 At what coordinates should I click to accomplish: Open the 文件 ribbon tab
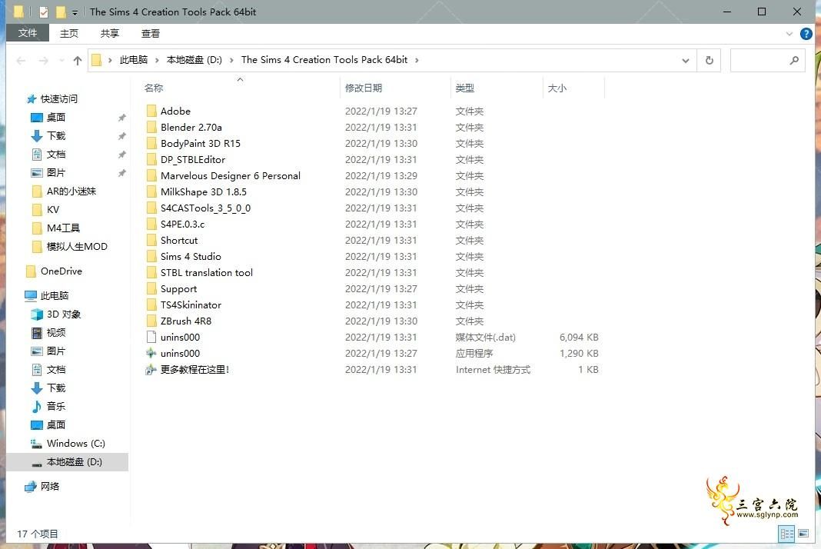click(x=28, y=33)
